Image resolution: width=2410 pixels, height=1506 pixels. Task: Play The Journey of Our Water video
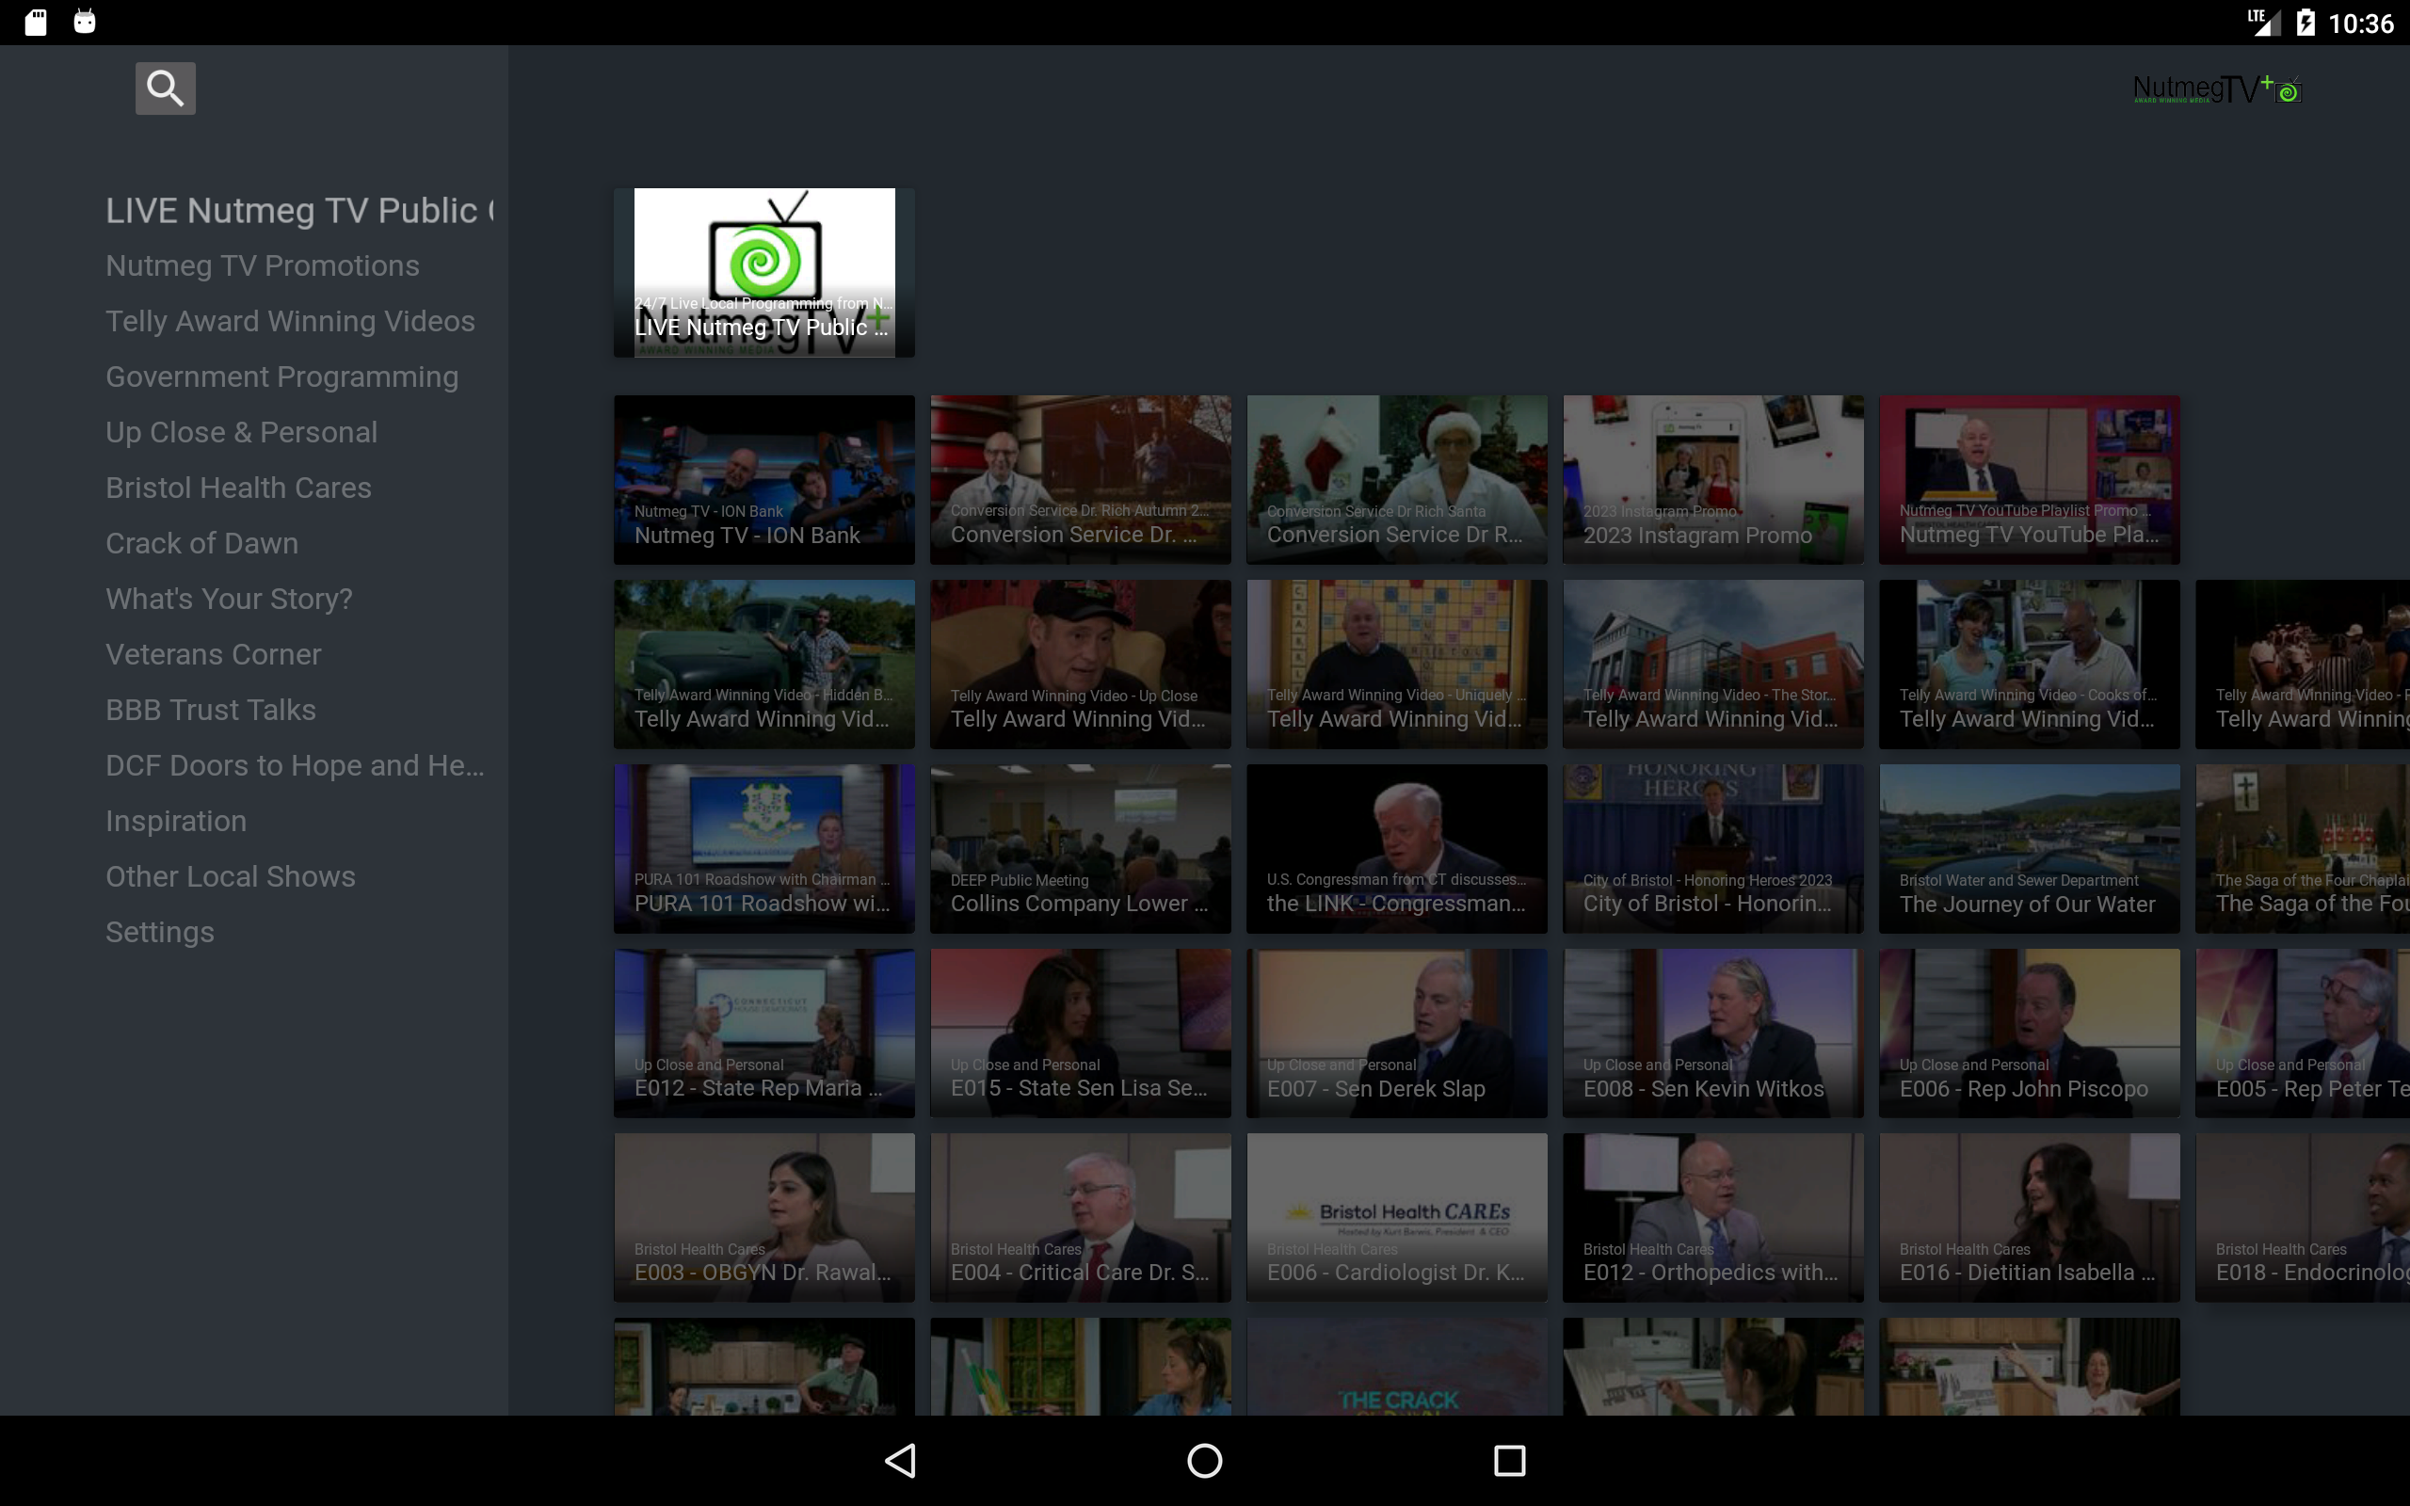click(x=2029, y=848)
